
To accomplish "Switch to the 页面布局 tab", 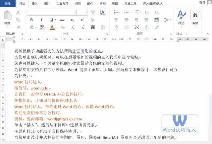I will [x=62, y=4].
